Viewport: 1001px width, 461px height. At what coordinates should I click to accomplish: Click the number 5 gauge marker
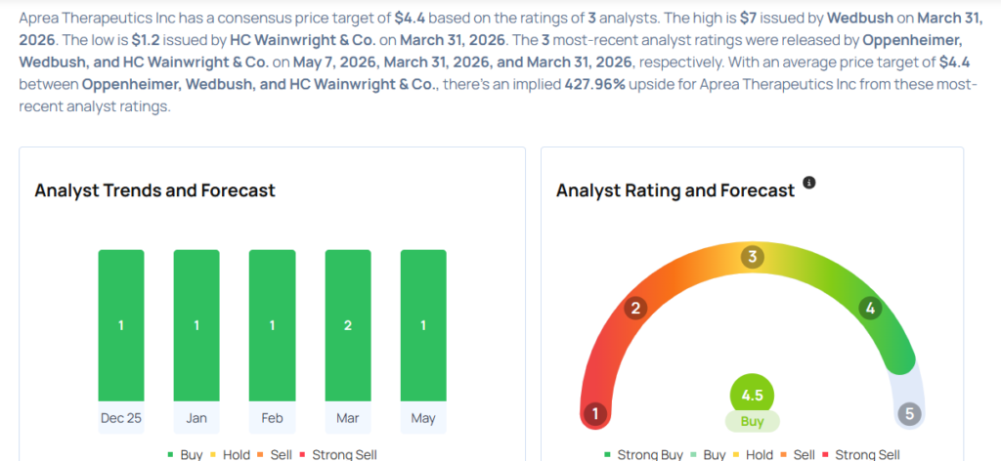[x=910, y=414]
